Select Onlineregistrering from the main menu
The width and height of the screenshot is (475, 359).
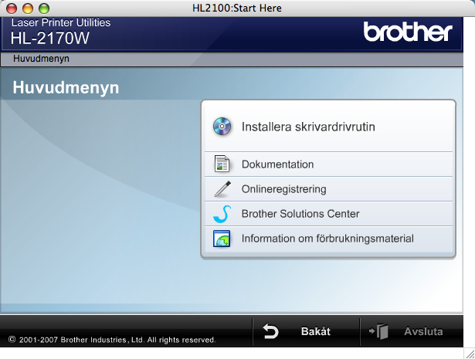tap(329, 189)
